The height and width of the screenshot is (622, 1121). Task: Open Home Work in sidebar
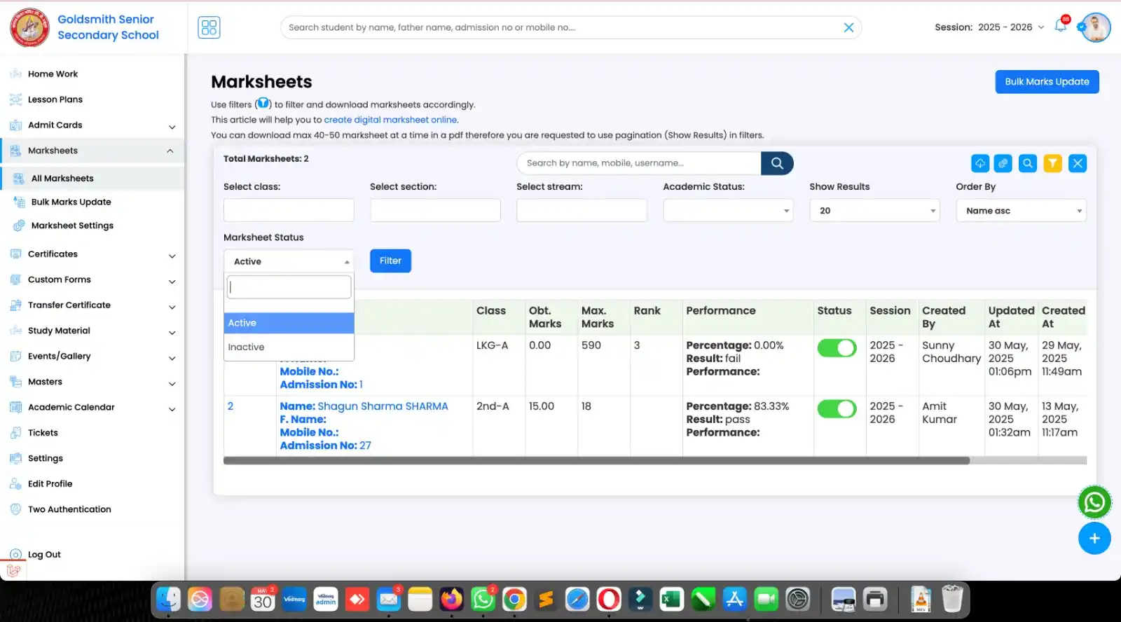[53, 74]
